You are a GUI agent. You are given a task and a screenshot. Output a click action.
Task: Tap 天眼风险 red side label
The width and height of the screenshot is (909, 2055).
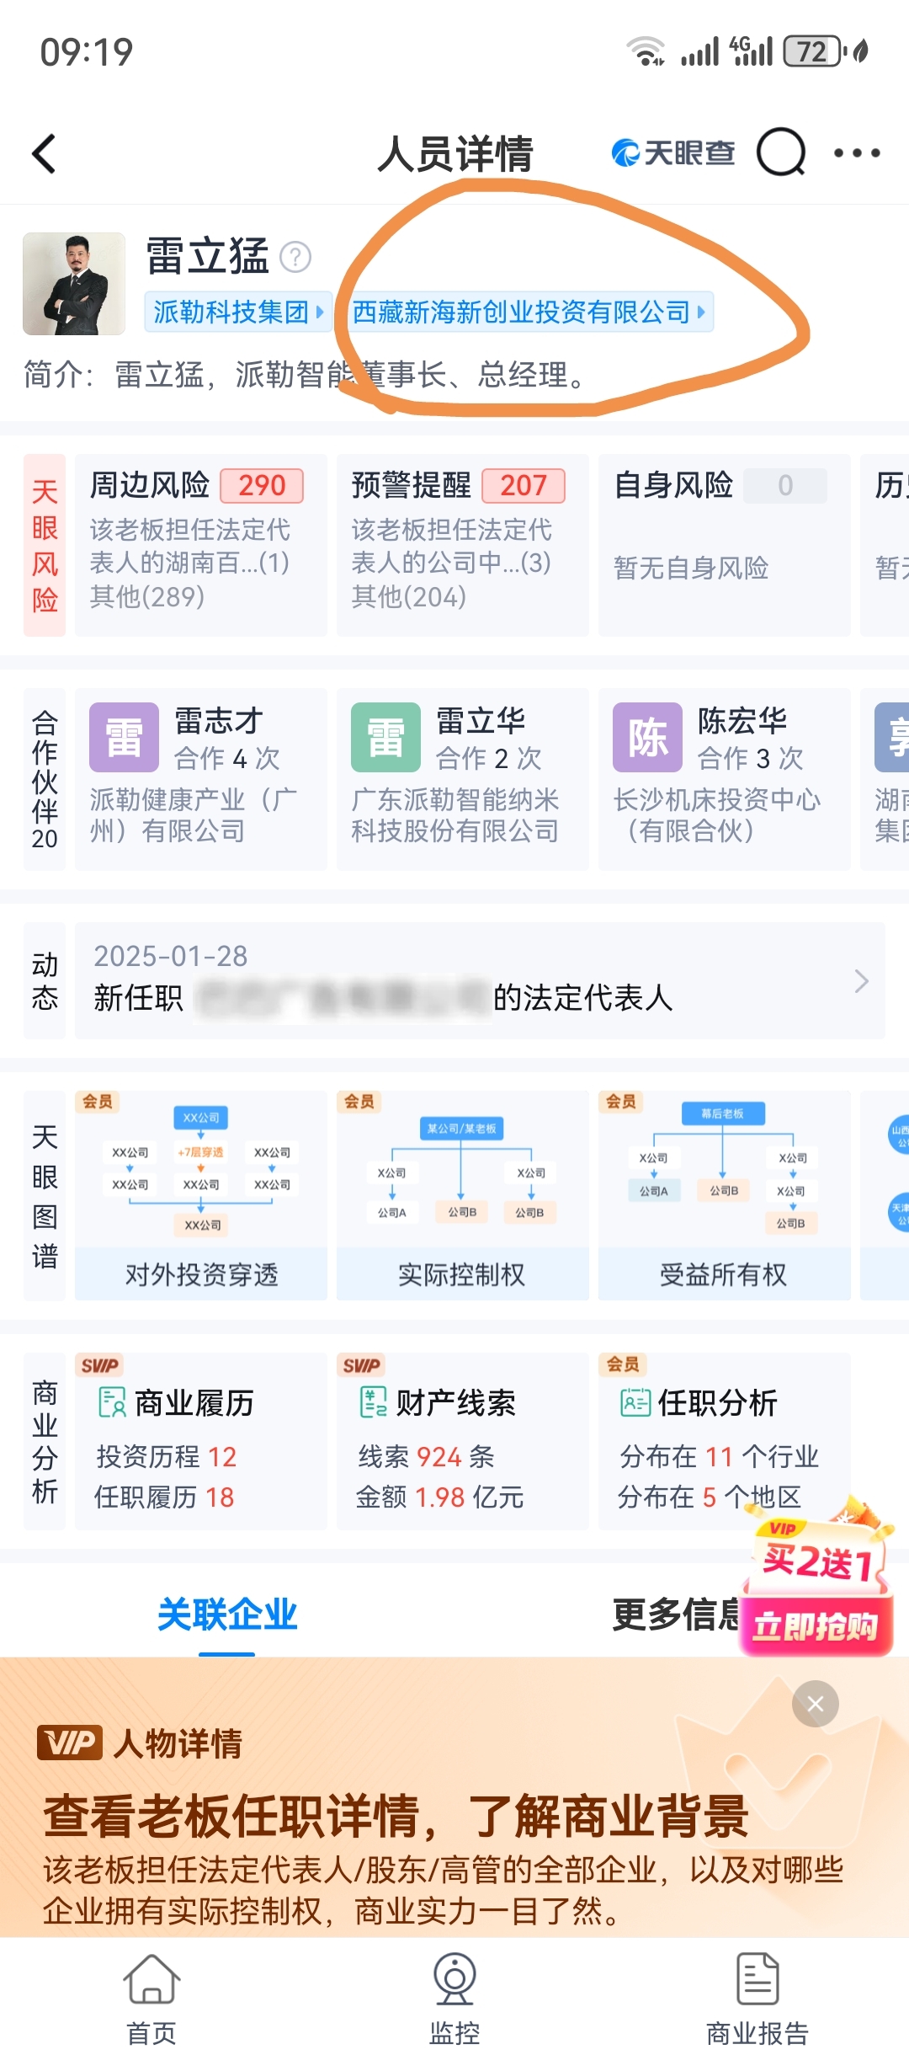pos(45,545)
